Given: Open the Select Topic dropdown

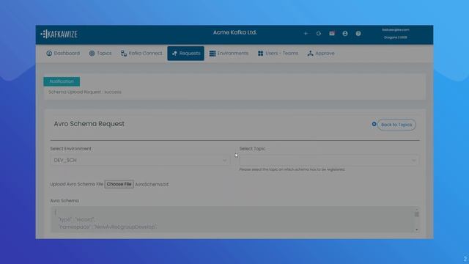Looking at the screenshot, I should [x=329, y=161].
